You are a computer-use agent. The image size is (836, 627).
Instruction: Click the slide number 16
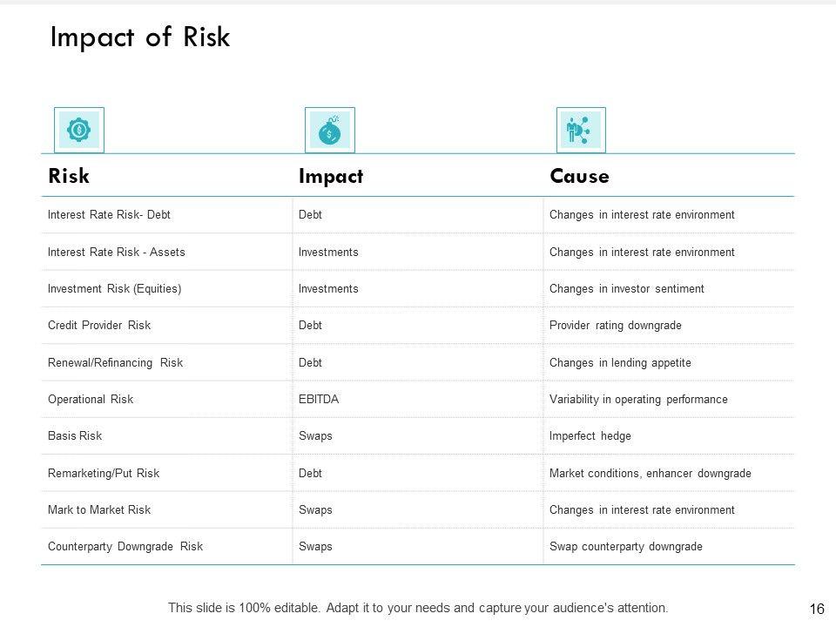click(x=817, y=610)
